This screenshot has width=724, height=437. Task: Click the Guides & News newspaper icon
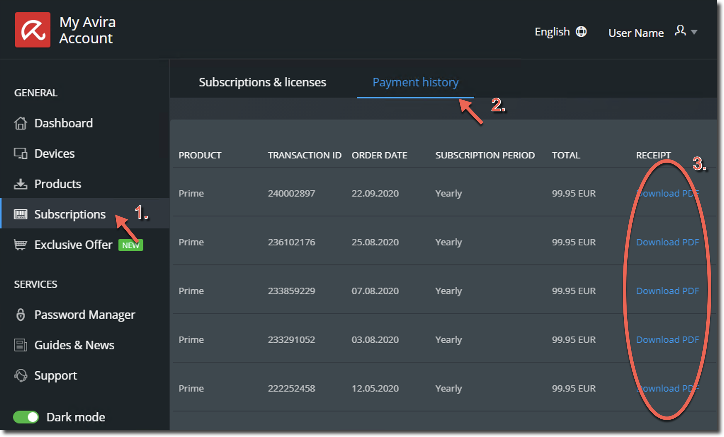(x=21, y=345)
